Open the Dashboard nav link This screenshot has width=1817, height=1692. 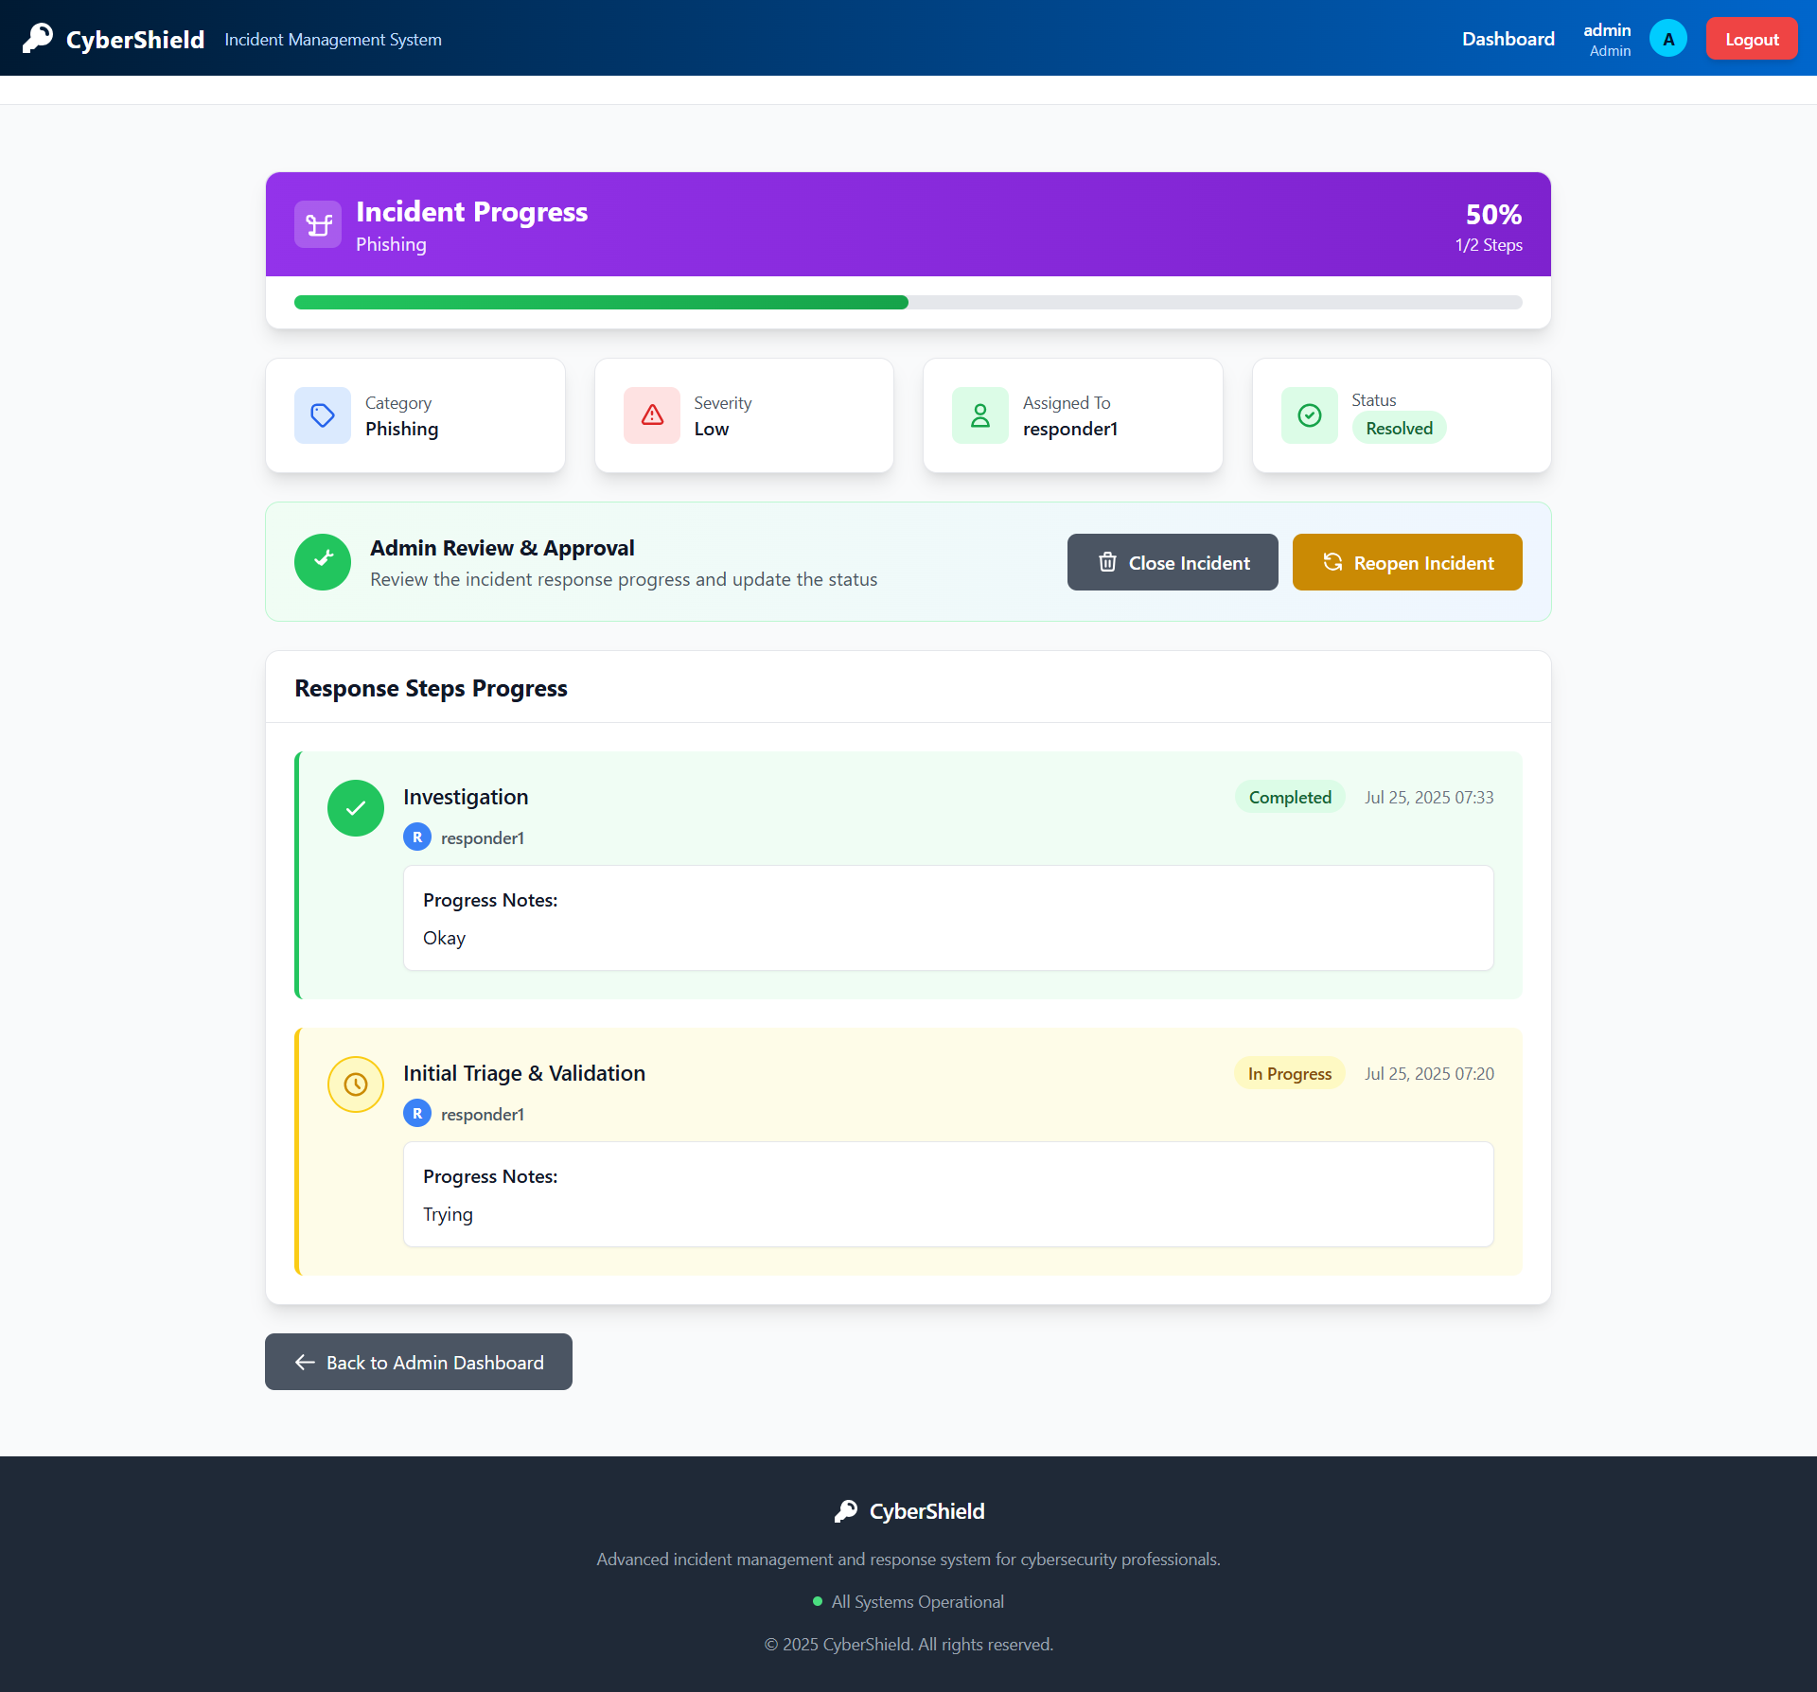[1508, 39]
